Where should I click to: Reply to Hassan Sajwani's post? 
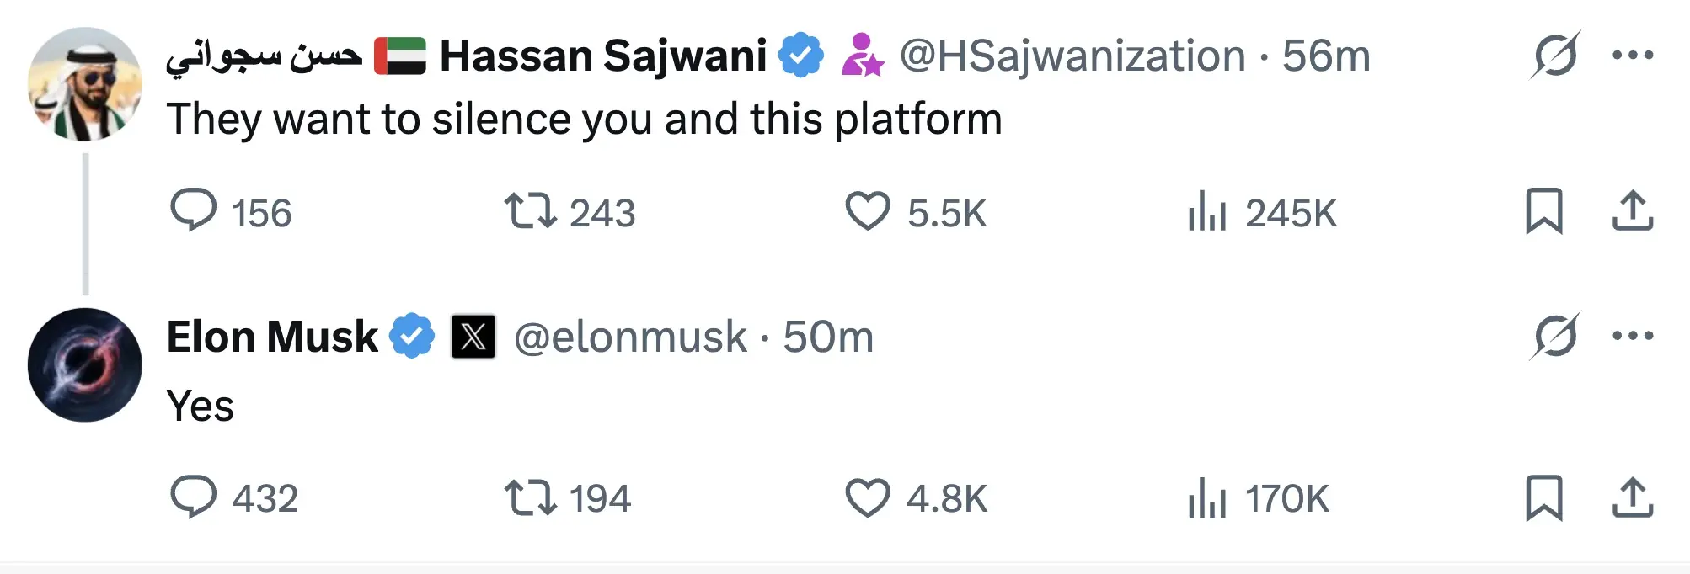point(194,210)
